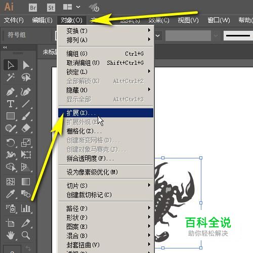Click the stroke line style preview box
The width and height of the screenshot is (253, 253).
pyautogui.click(x=238, y=35)
